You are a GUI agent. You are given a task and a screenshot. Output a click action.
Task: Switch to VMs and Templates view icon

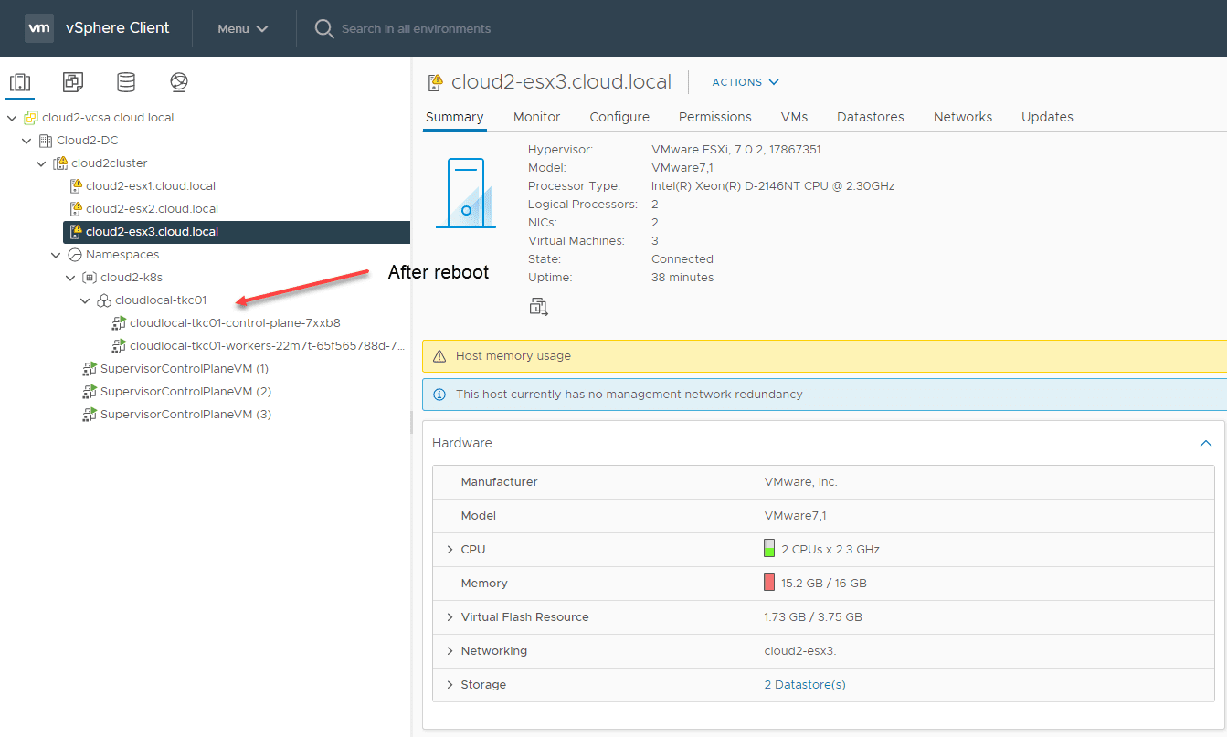coord(73,82)
